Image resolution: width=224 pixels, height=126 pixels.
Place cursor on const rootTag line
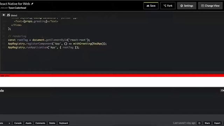(49, 40)
